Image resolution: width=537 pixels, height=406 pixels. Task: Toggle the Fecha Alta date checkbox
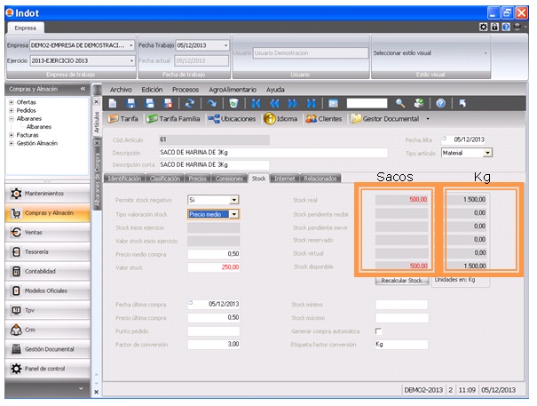445,139
